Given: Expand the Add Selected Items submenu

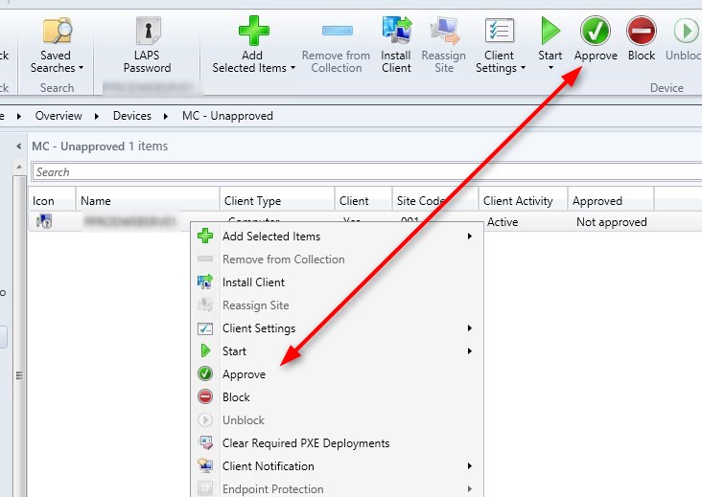Looking at the screenshot, I should pos(470,237).
